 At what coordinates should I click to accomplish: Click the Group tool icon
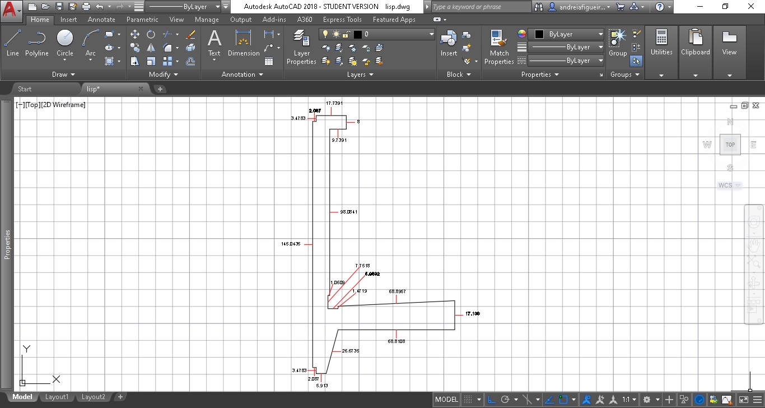(618, 43)
